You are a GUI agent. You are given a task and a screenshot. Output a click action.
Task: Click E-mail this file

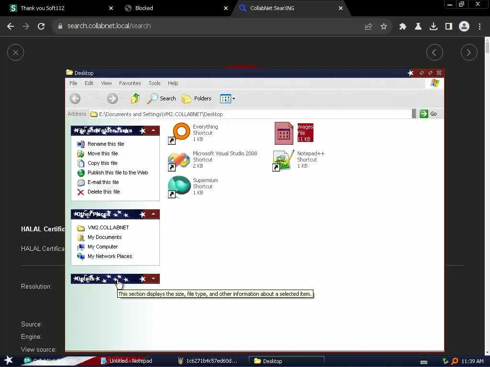pyautogui.click(x=103, y=182)
